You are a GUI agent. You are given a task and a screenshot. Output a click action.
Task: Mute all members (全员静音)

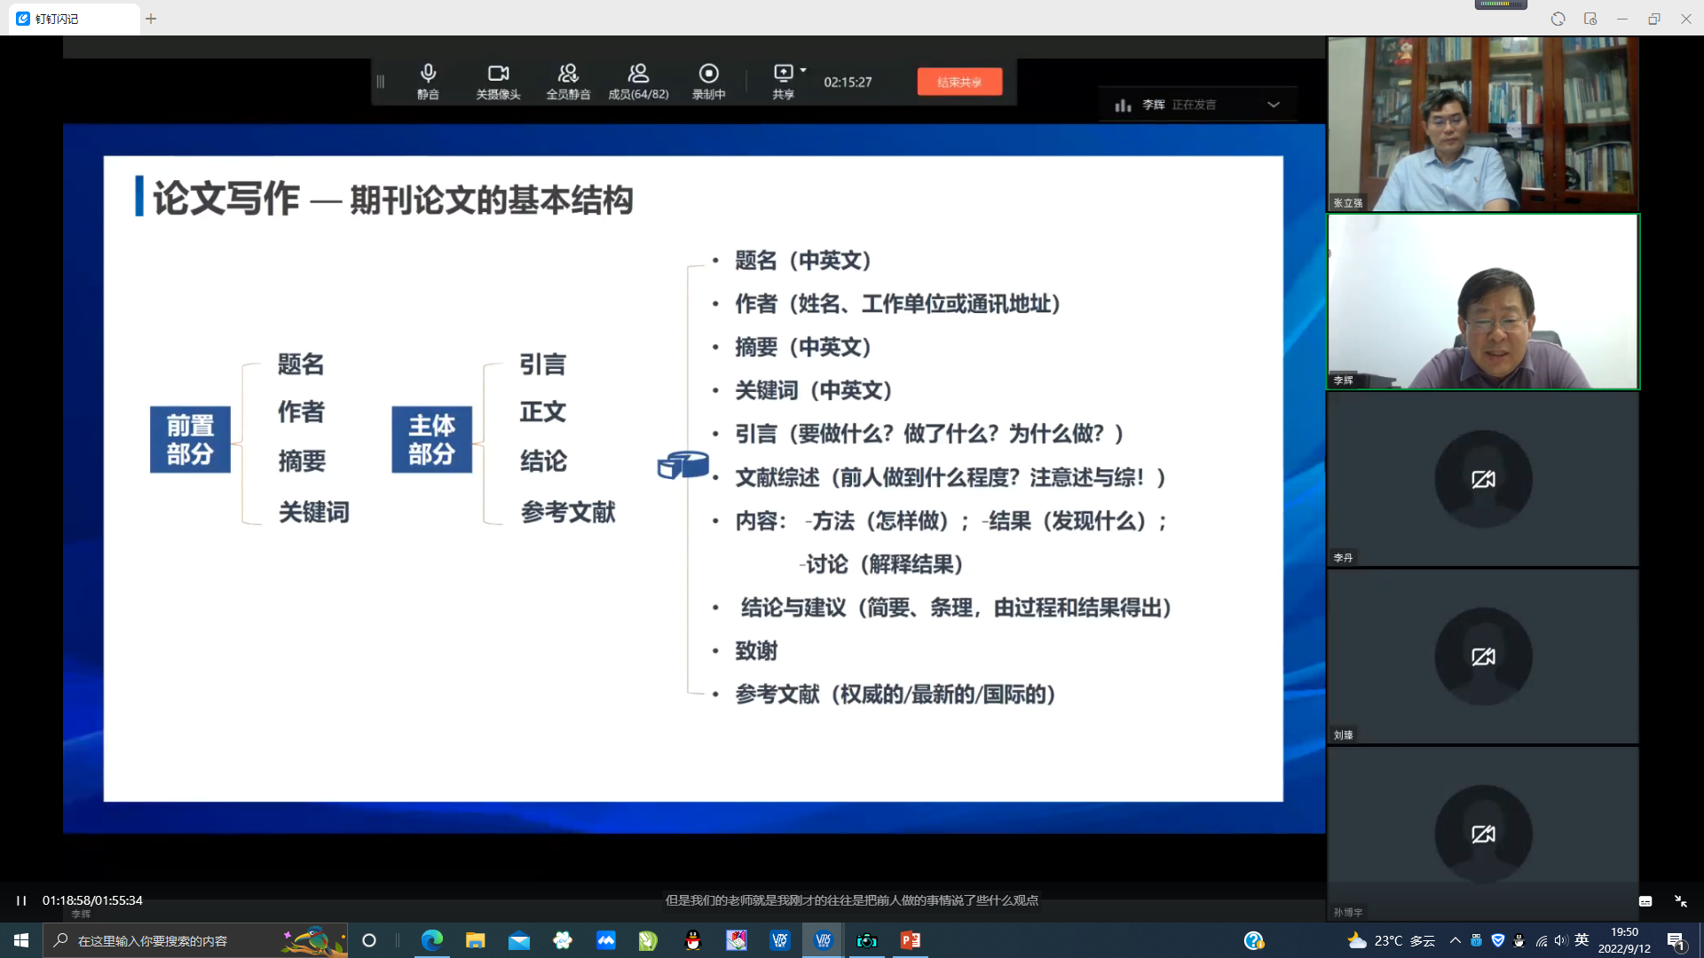tap(568, 81)
